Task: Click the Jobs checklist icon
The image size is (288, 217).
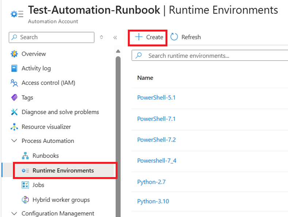Action: [x=25, y=185]
